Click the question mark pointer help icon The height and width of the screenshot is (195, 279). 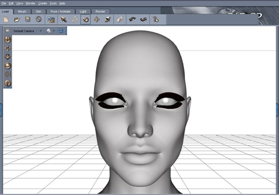click(x=156, y=19)
